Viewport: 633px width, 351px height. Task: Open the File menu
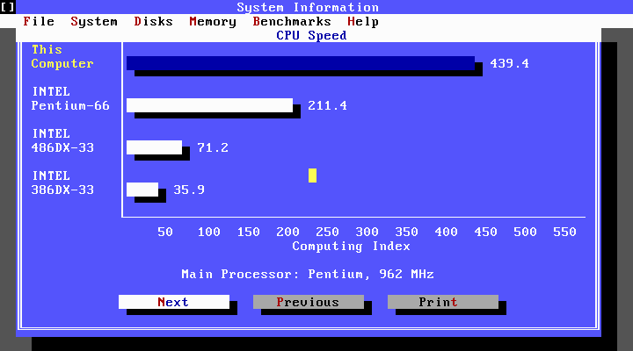pyautogui.click(x=39, y=21)
